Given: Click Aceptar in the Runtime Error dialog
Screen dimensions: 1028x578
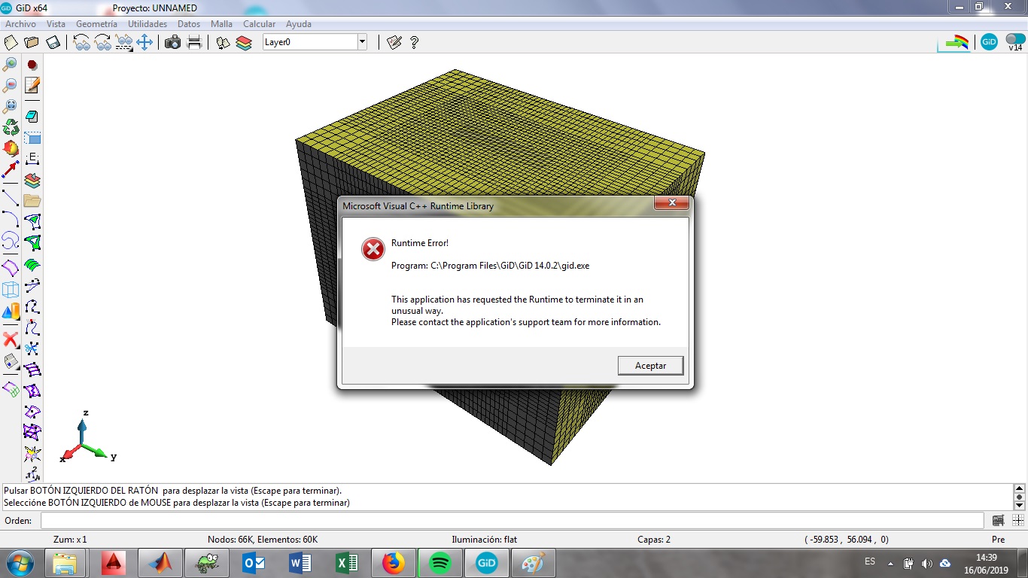Looking at the screenshot, I should (x=650, y=365).
